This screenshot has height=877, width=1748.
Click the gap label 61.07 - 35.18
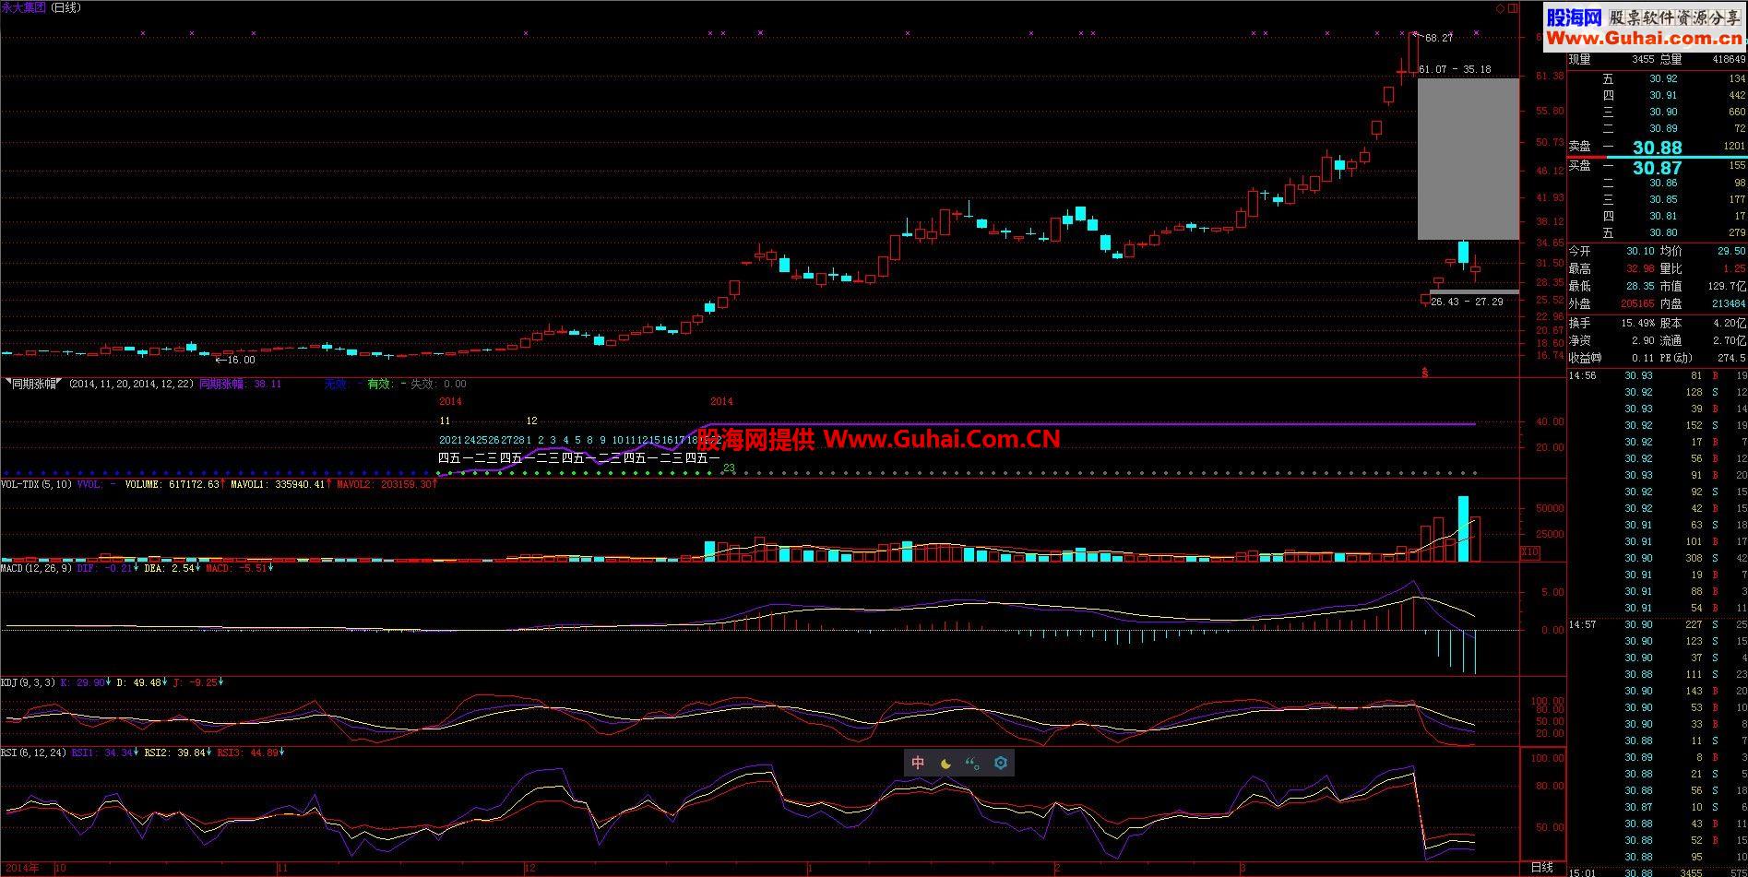(x=1455, y=69)
